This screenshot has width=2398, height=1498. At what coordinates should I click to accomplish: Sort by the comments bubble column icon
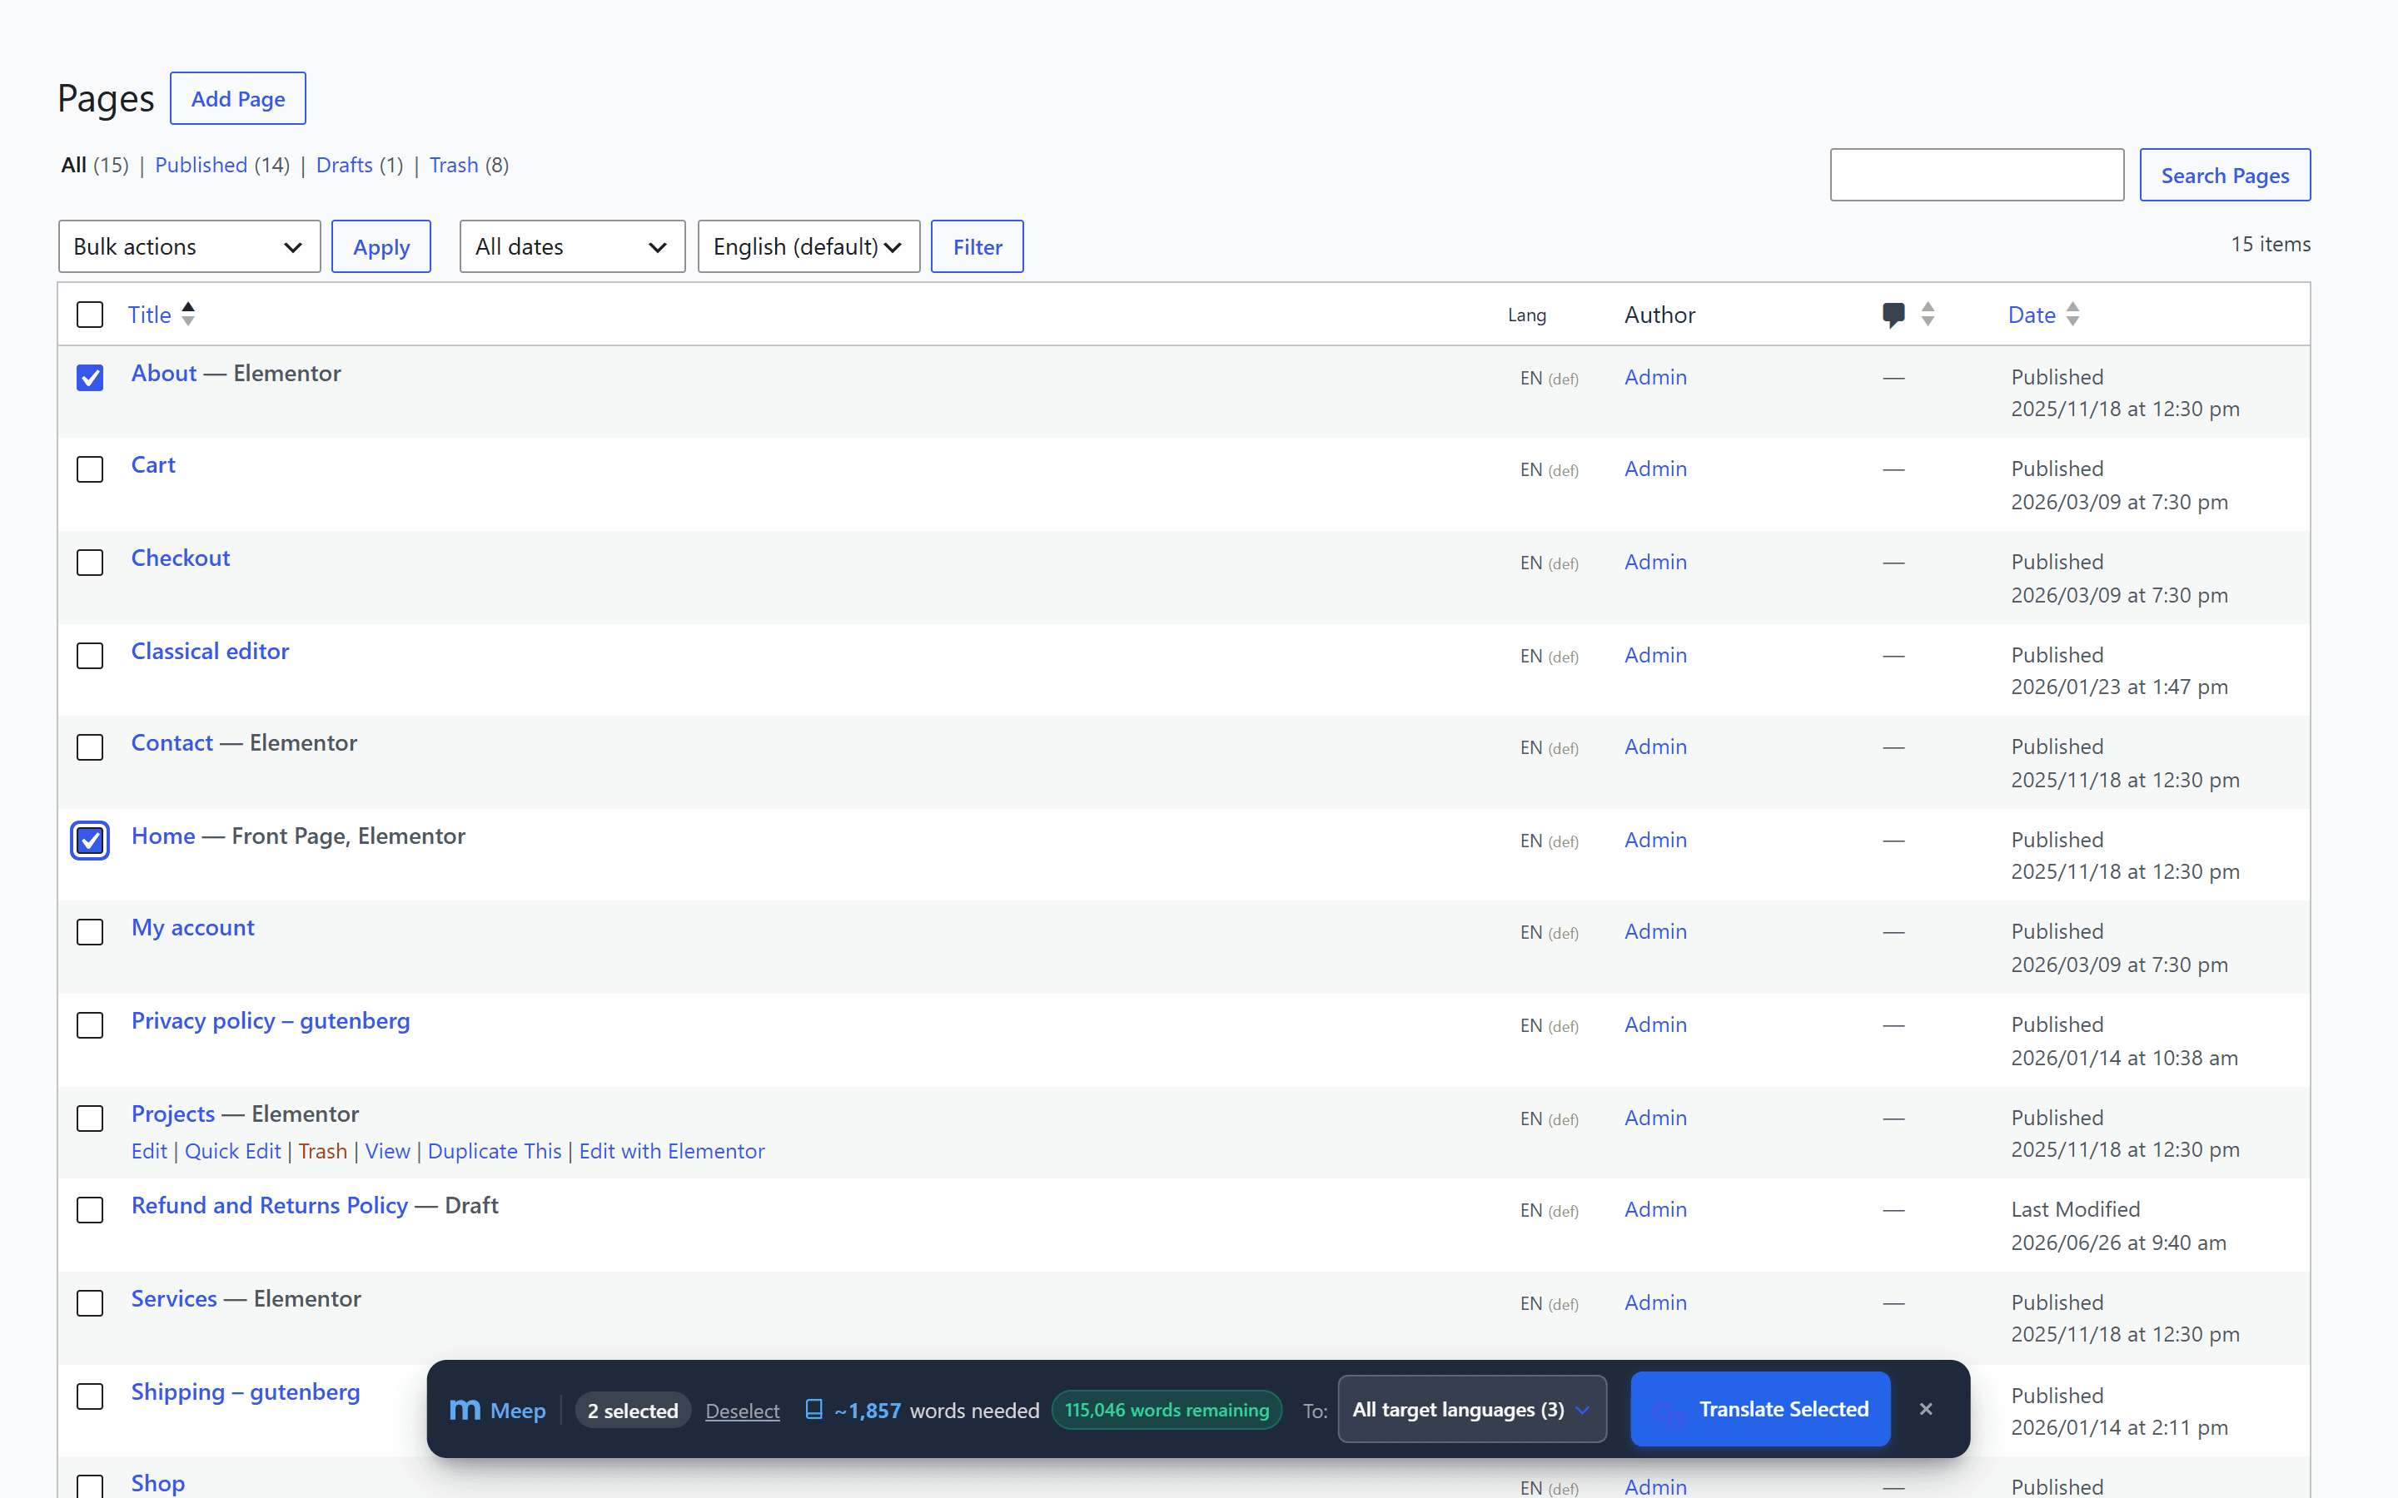(1893, 315)
